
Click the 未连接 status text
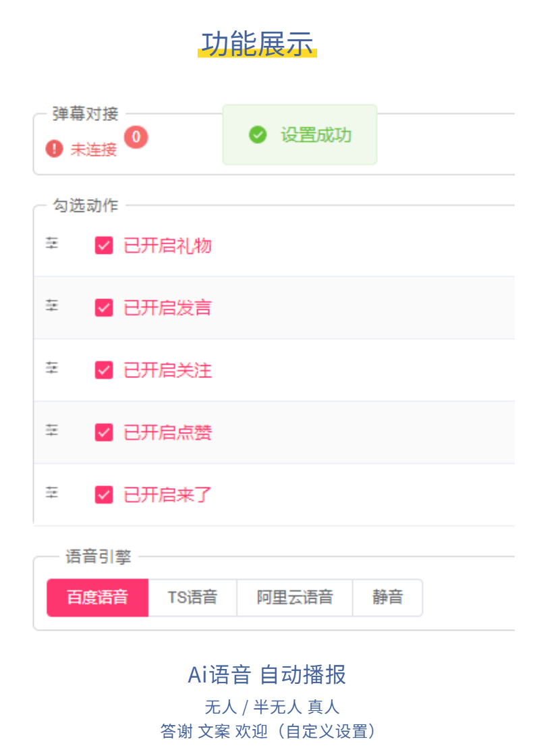coord(94,149)
